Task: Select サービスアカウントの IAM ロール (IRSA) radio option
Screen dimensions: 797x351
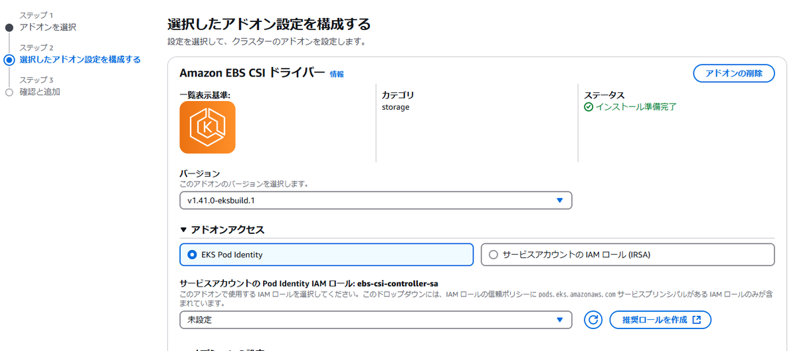Action: 628,254
